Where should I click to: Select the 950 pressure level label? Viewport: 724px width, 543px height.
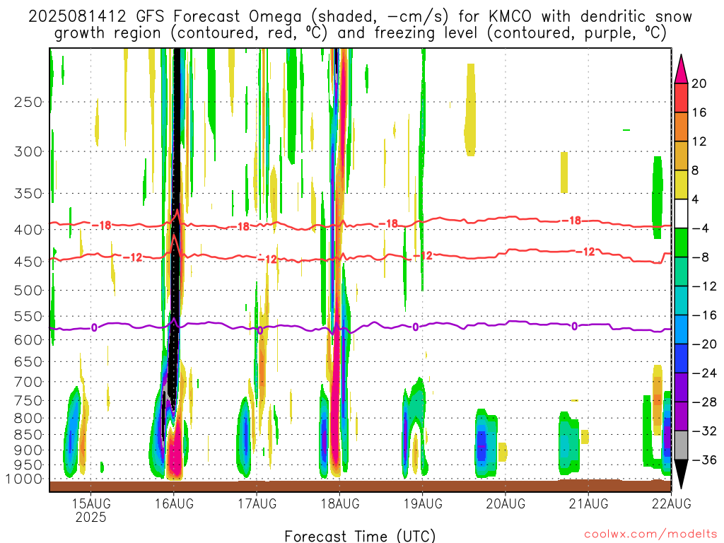pos(28,465)
